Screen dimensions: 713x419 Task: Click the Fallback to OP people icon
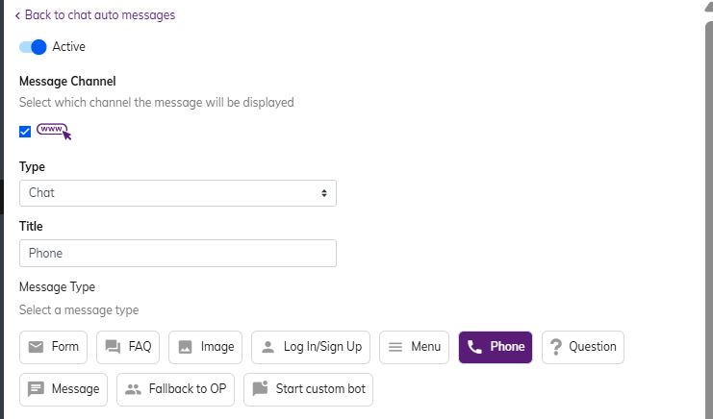click(133, 389)
